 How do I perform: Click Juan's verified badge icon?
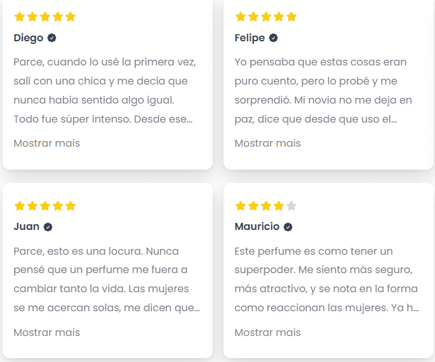[x=48, y=227]
